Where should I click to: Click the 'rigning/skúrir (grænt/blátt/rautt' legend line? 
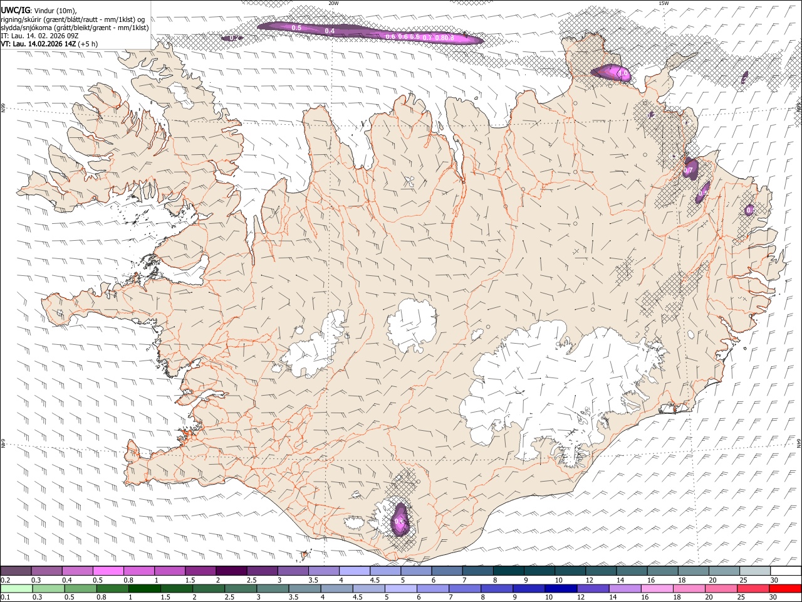pos(74,19)
